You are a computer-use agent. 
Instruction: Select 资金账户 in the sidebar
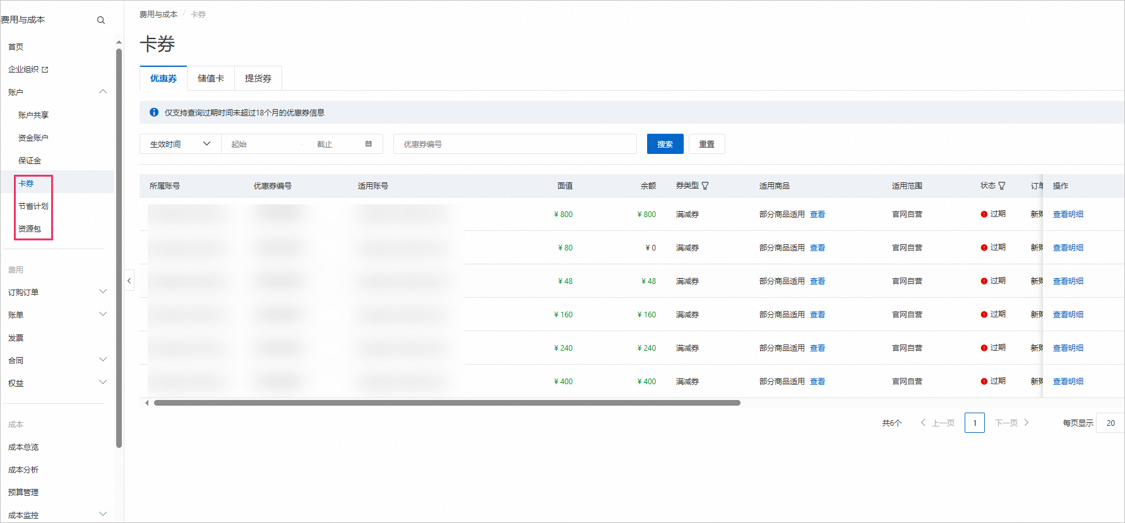coord(33,138)
